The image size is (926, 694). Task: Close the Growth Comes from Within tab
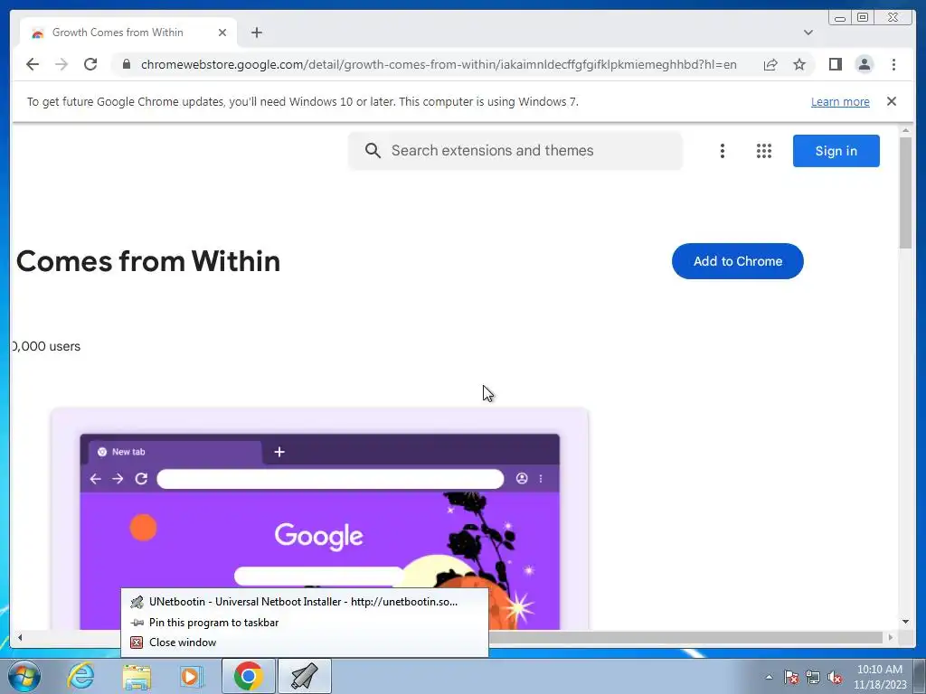tap(222, 33)
